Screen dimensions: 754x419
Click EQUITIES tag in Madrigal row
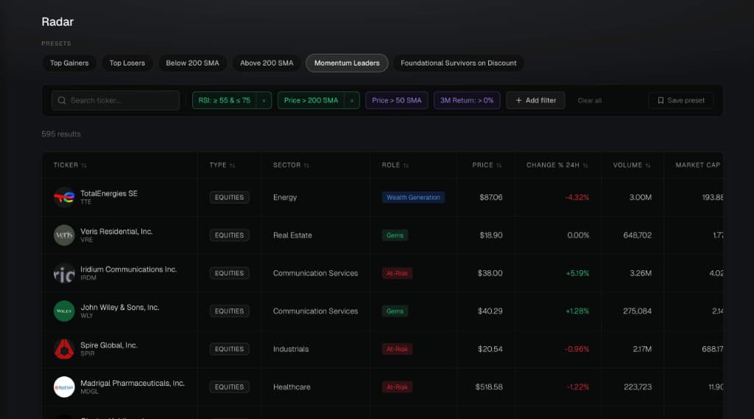[230, 387]
